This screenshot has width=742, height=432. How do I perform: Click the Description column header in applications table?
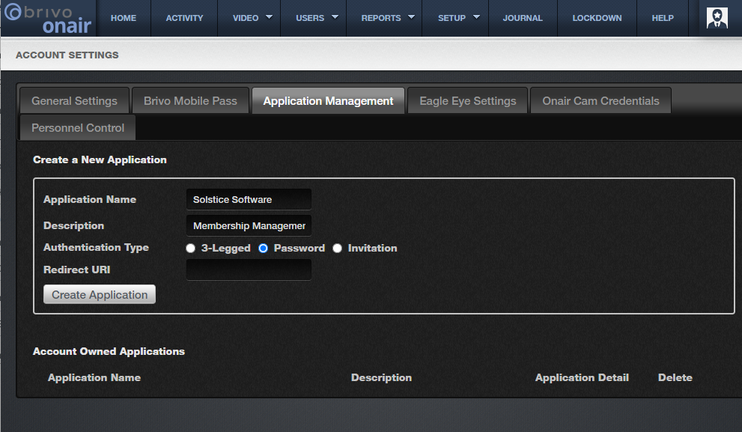[381, 377]
